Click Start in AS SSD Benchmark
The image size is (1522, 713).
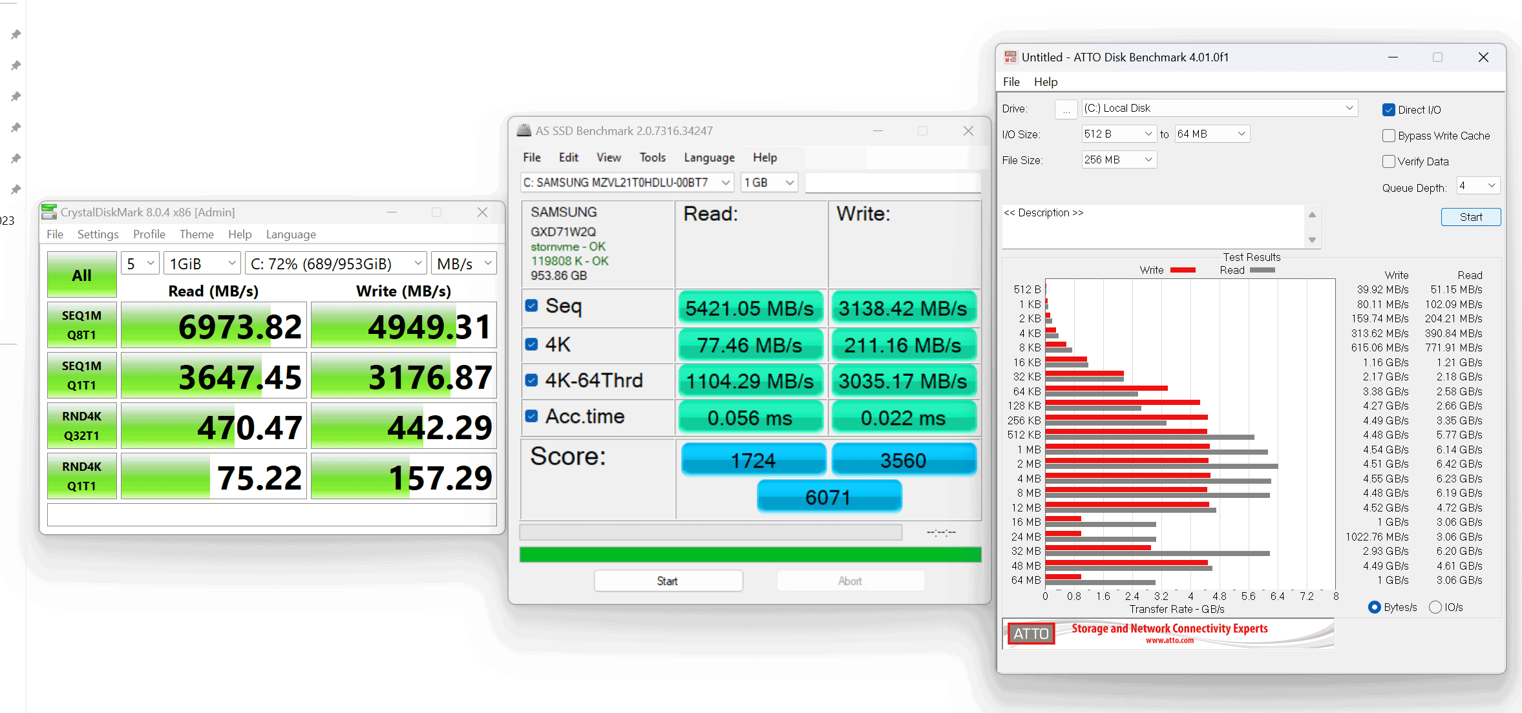[x=668, y=581]
